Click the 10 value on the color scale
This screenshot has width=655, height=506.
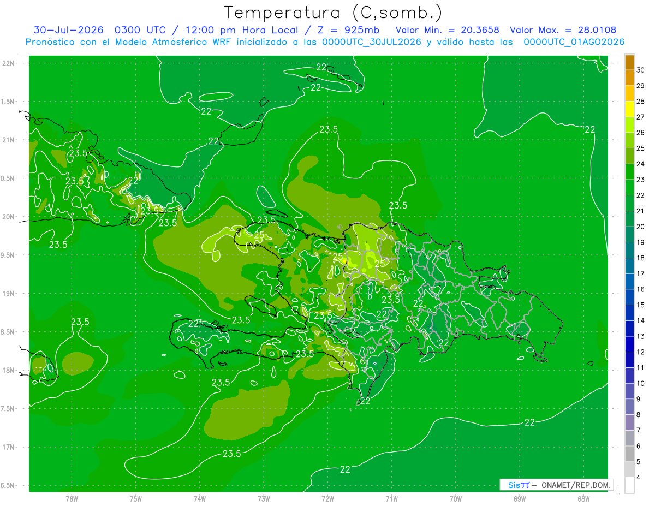641,383
